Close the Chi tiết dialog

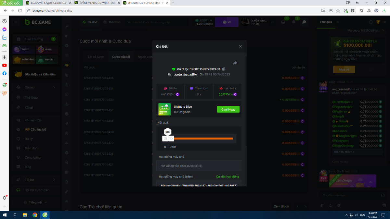coord(240,46)
